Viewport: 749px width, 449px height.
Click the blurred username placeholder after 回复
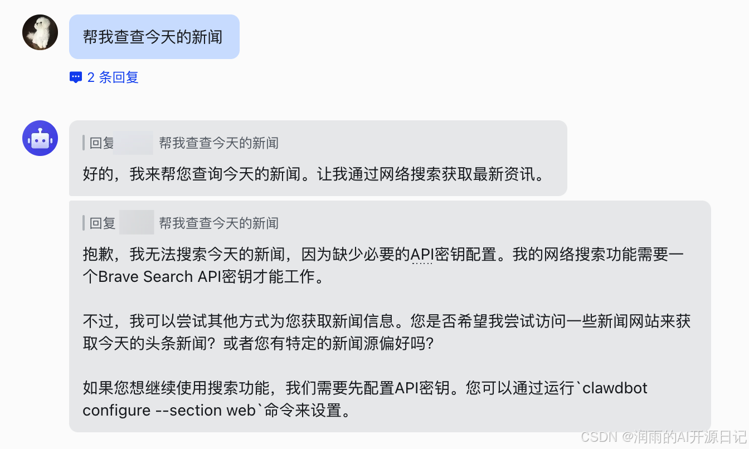[x=135, y=143]
